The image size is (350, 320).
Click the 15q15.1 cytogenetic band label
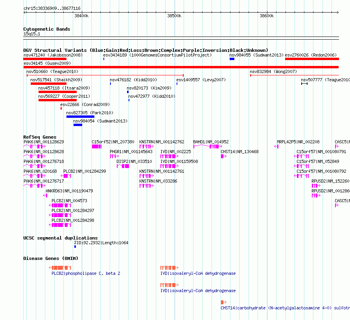(32, 34)
